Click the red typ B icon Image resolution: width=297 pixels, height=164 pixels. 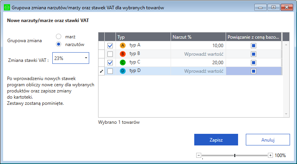click(x=123, y=54)
